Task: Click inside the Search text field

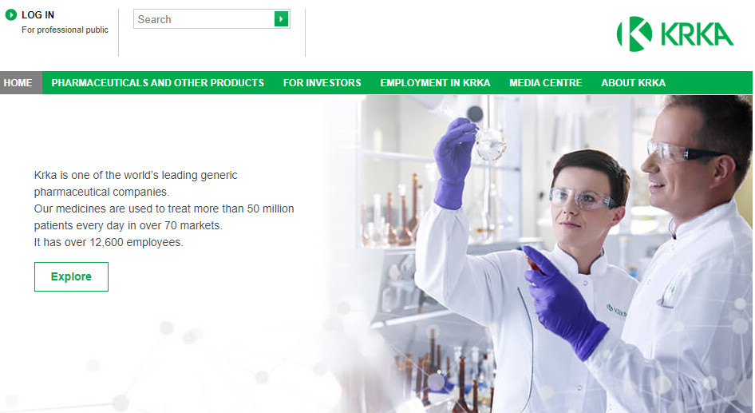Action: click(204, 19)
